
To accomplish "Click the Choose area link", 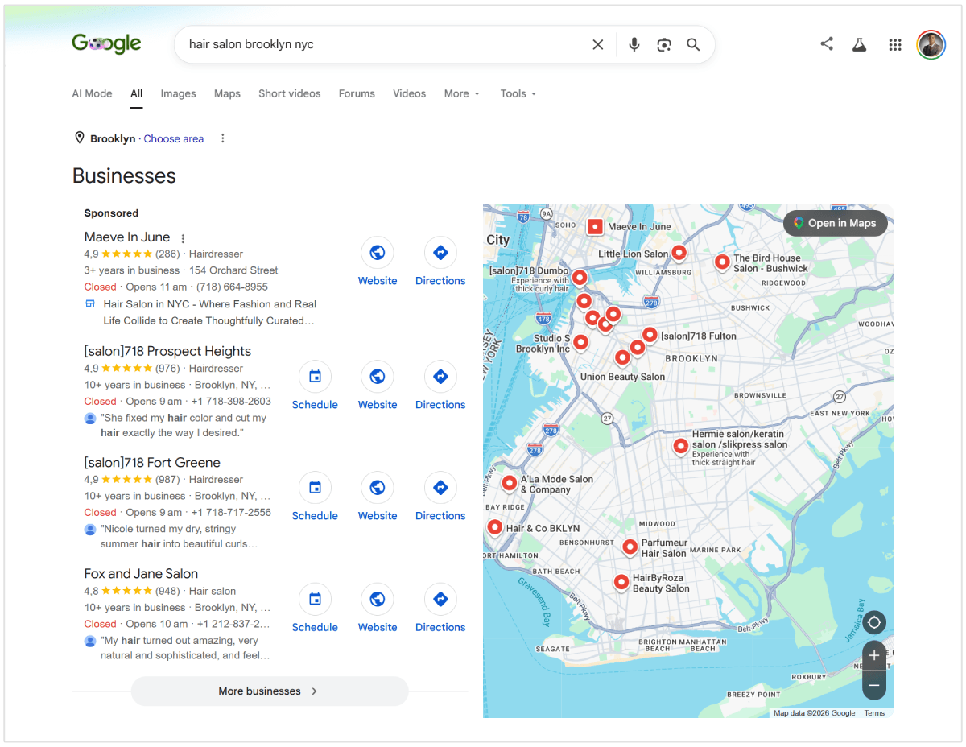I will point(174,138).
